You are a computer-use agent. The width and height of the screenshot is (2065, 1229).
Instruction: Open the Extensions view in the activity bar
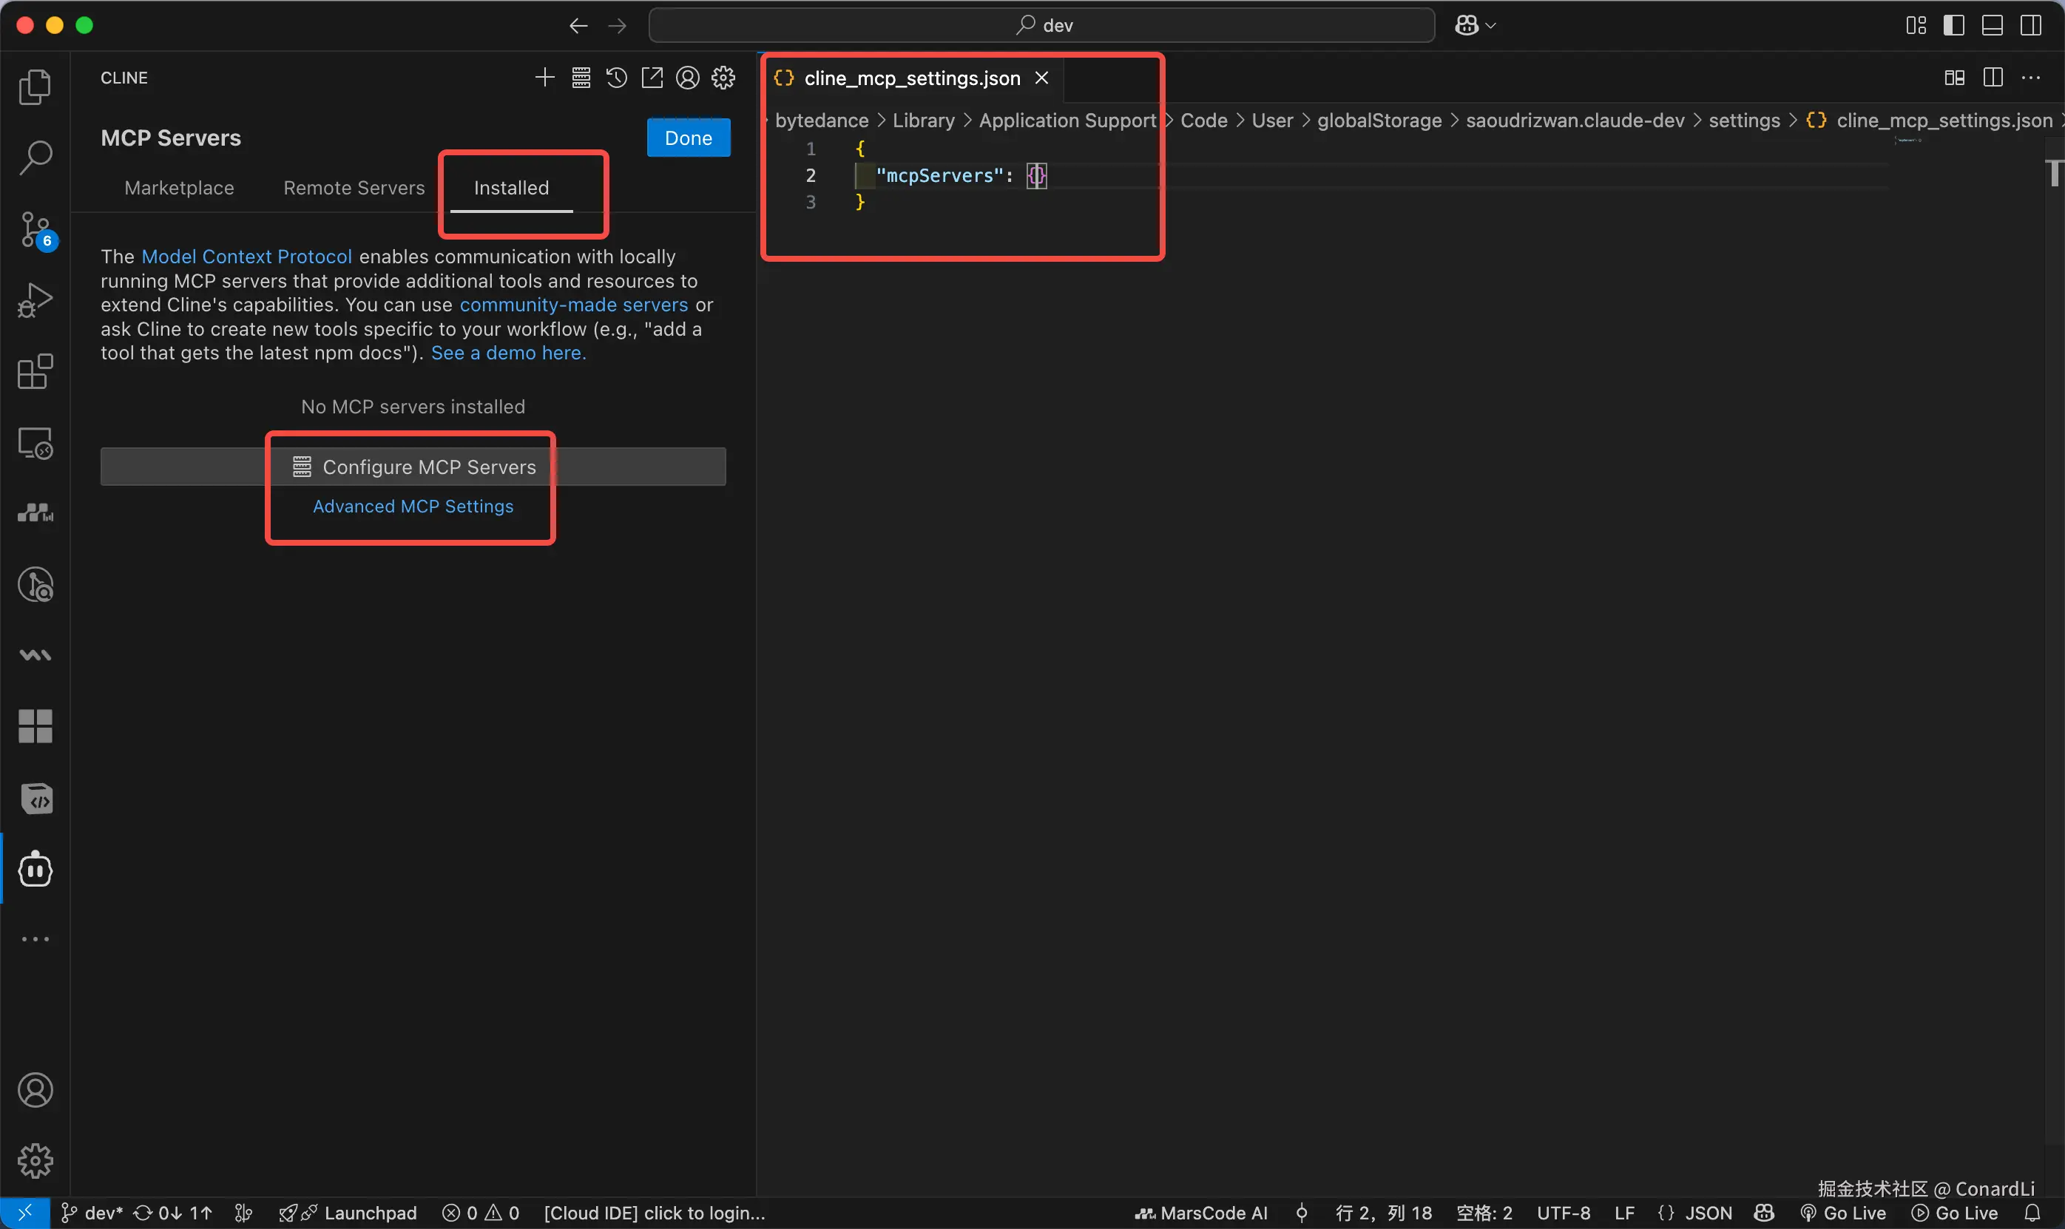coord(35,372)
